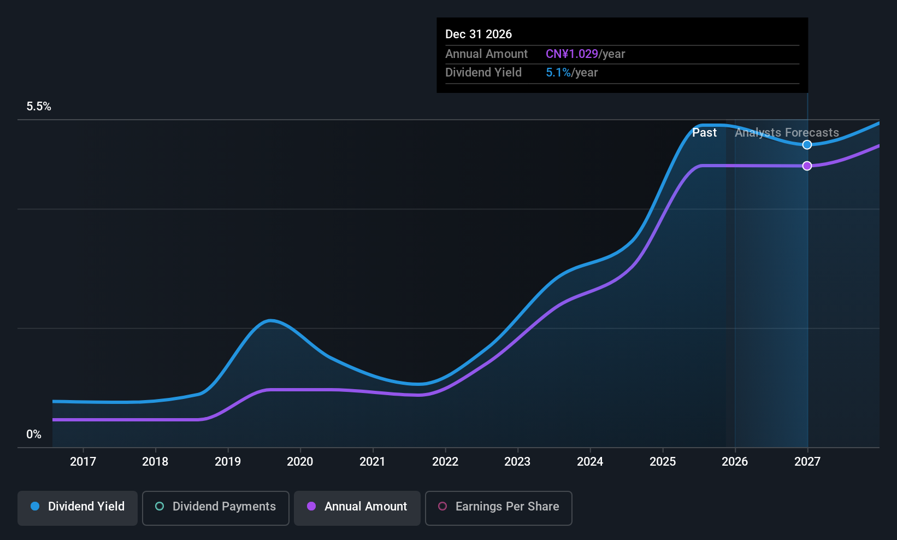Click the 5.5% axis label

[x=38, y=107]
